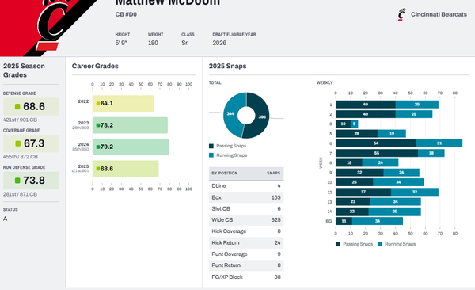This screenshot has height=290, width=475.
Task: Click the run defense grade indicator square
Action: coord(17,181)
